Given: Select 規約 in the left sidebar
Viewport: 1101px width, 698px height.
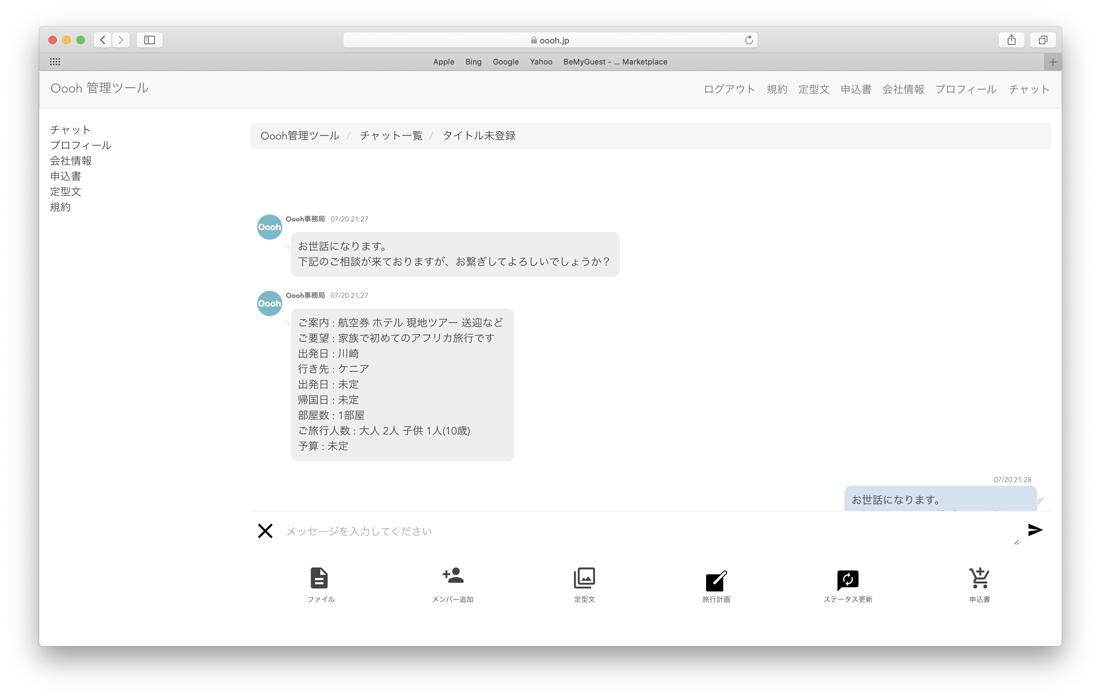Looking at the screenshot, I should (x=60, y=207).
